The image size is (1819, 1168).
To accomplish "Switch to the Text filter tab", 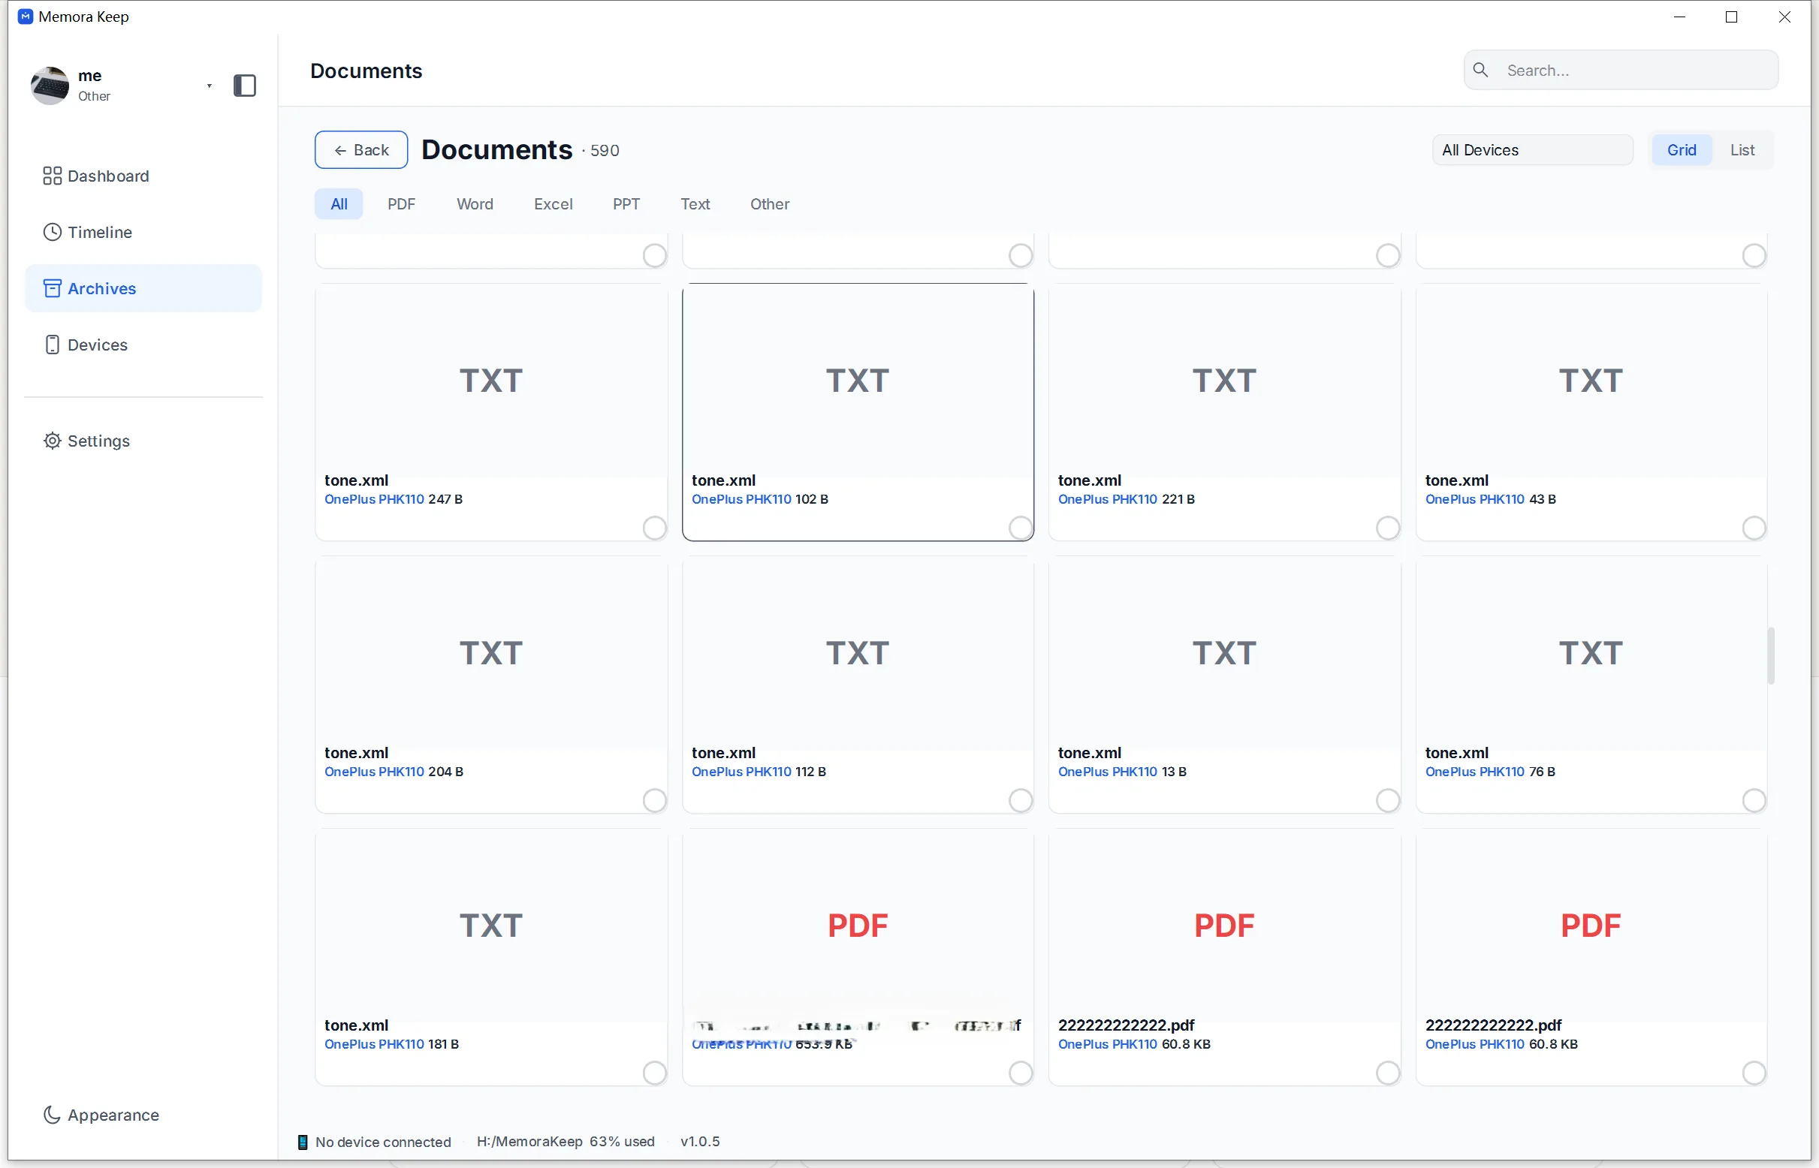I will coord(695,204).
